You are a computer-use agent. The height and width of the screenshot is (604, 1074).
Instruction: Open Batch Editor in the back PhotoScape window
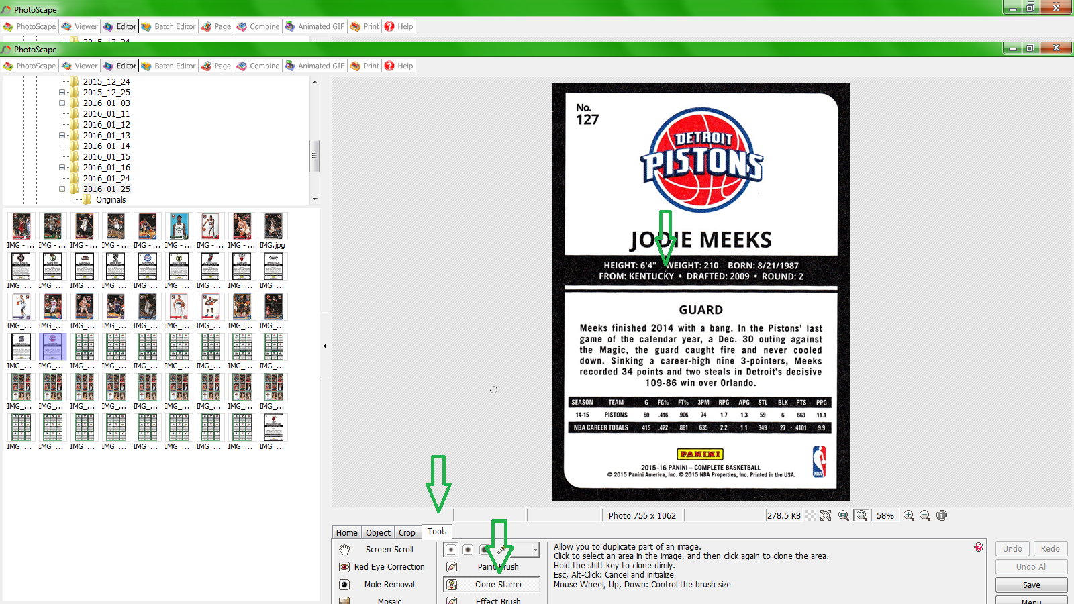tap(168, 26)
